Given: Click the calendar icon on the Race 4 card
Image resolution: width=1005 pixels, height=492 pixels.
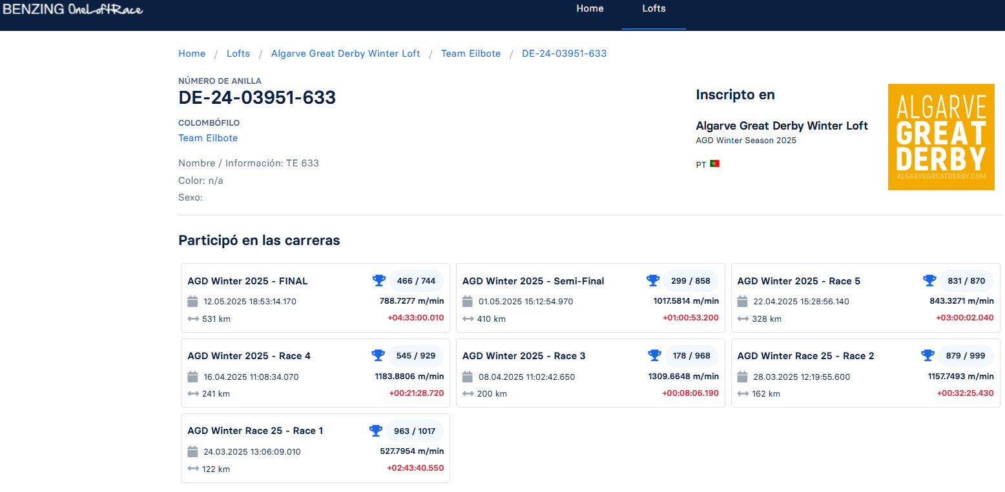Looking at the screenshot, I should coord(192,377).
